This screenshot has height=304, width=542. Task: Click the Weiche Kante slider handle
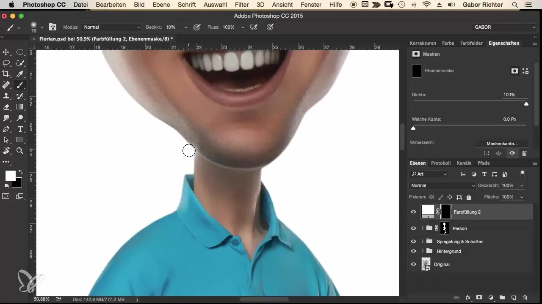(414, 128)
